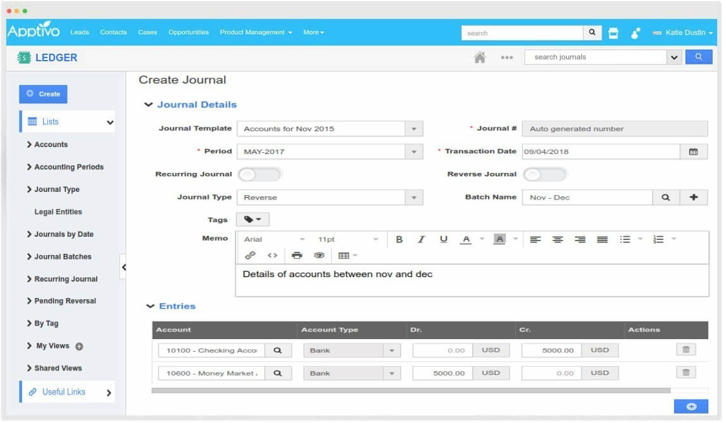Enable the Recurring Journal toggle
The width and height of the screenshot is (726, 423).
[x=259, y=174]
